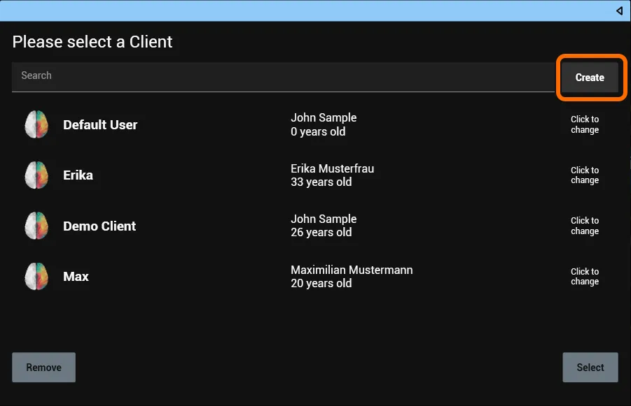This screenshot has height=406, width=631.
Task: Choose the Demo Client name
Action: click(x=99, y=226)
